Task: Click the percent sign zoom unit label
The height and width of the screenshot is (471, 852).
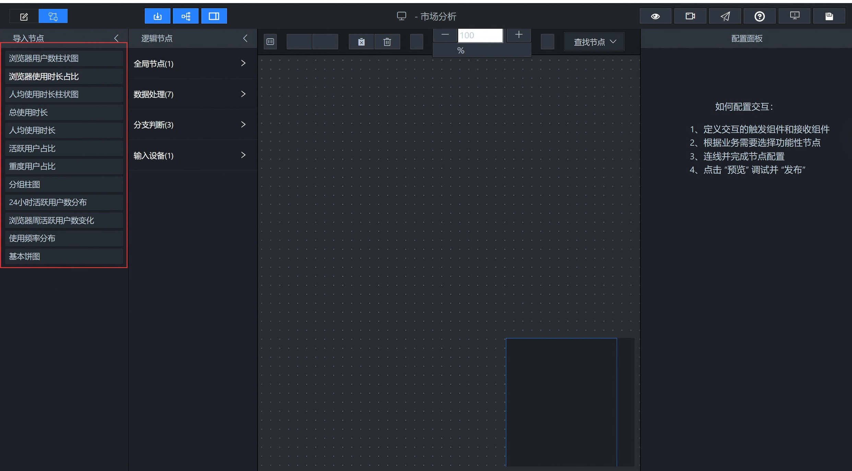Action: (x=461, y=51)
